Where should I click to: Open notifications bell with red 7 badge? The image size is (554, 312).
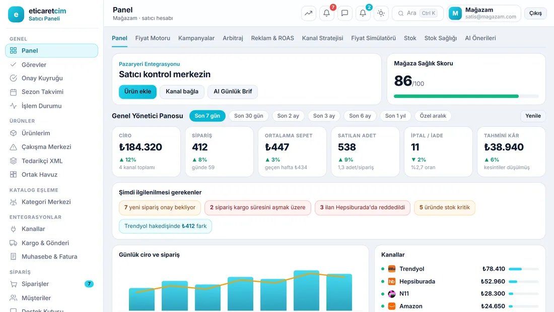click(x=326, y=14)
